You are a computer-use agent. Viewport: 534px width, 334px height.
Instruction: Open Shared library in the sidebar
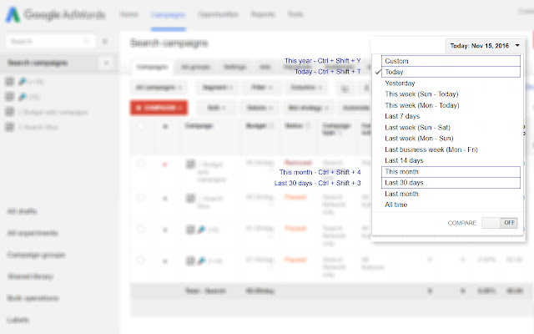[x=30, y=276]
